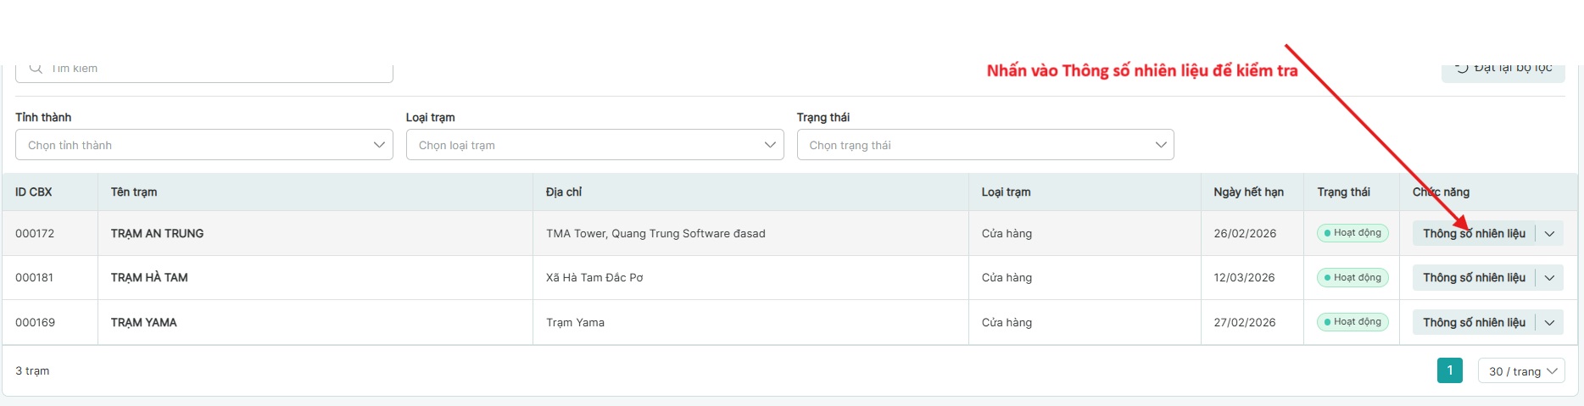
Task: Click the Tìm kiếm search input field
Action: click(212, 69)
